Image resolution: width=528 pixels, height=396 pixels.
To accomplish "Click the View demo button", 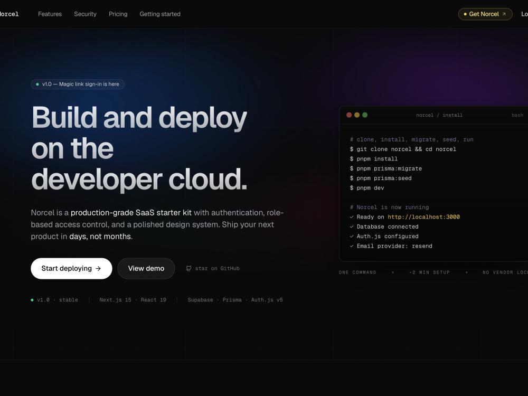I will [x=146, y=268].
